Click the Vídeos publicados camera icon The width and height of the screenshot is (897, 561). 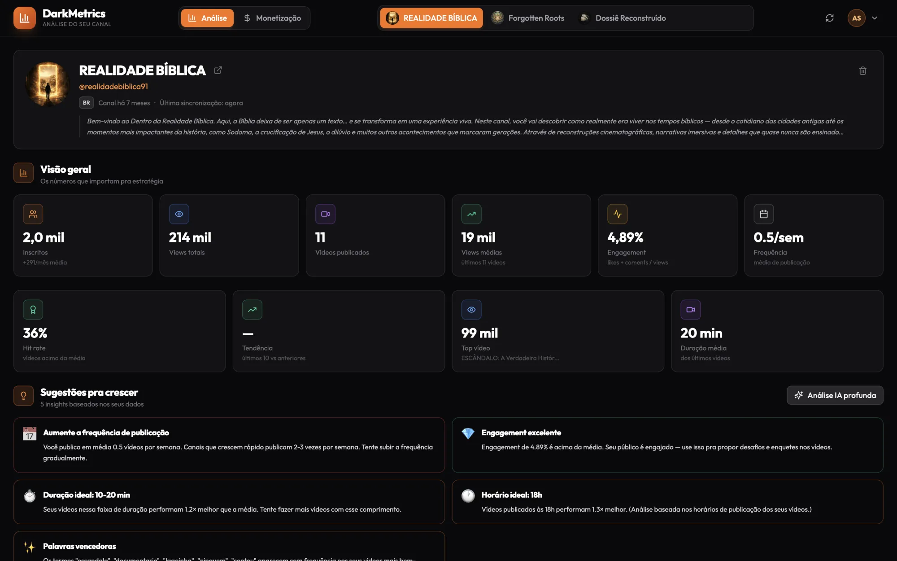click(x=325, y=214)
